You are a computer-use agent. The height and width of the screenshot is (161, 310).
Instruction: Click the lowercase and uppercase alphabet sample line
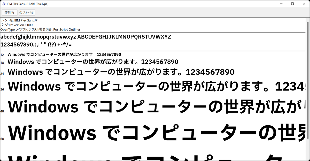pos(86,37)
